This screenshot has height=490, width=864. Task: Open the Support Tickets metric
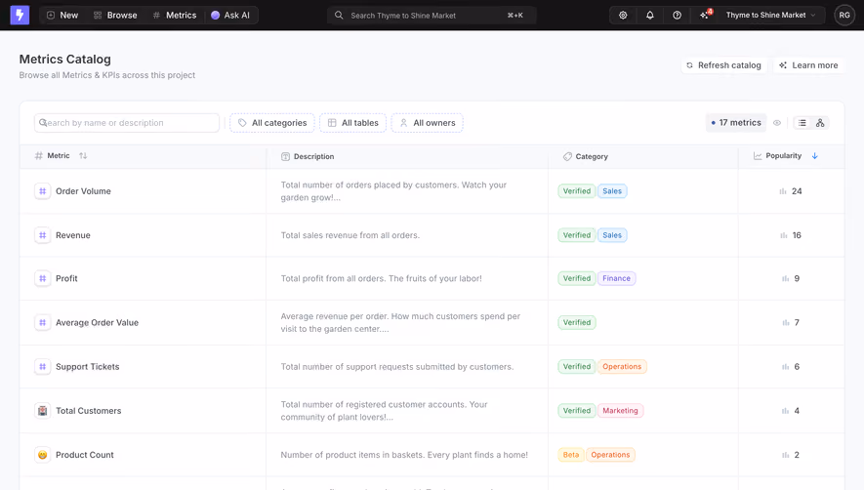click(88, 367)
